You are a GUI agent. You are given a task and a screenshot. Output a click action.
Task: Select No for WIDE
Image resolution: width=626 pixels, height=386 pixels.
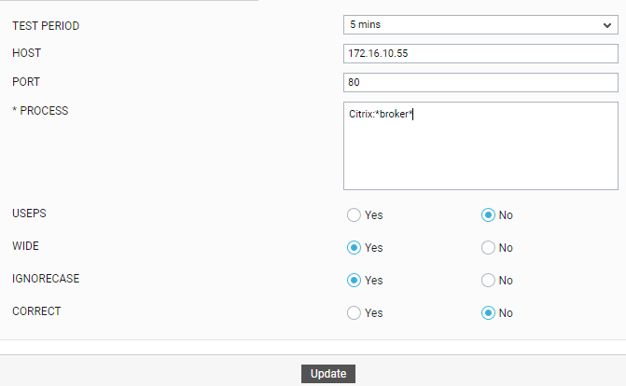click(x=488, y=248)
